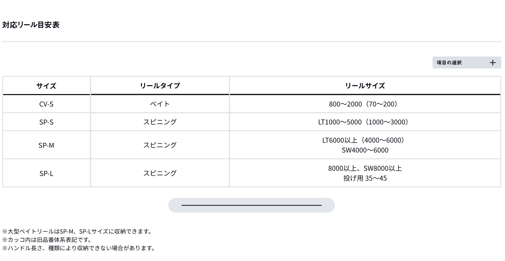This screenshot has height=261, width=505.
Task: Select the CV-S size cell
Action: [46, 104]
